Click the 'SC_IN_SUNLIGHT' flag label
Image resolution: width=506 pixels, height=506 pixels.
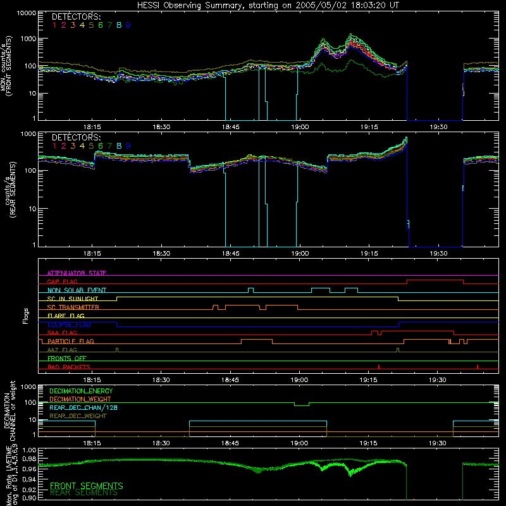tap(73, 299)
